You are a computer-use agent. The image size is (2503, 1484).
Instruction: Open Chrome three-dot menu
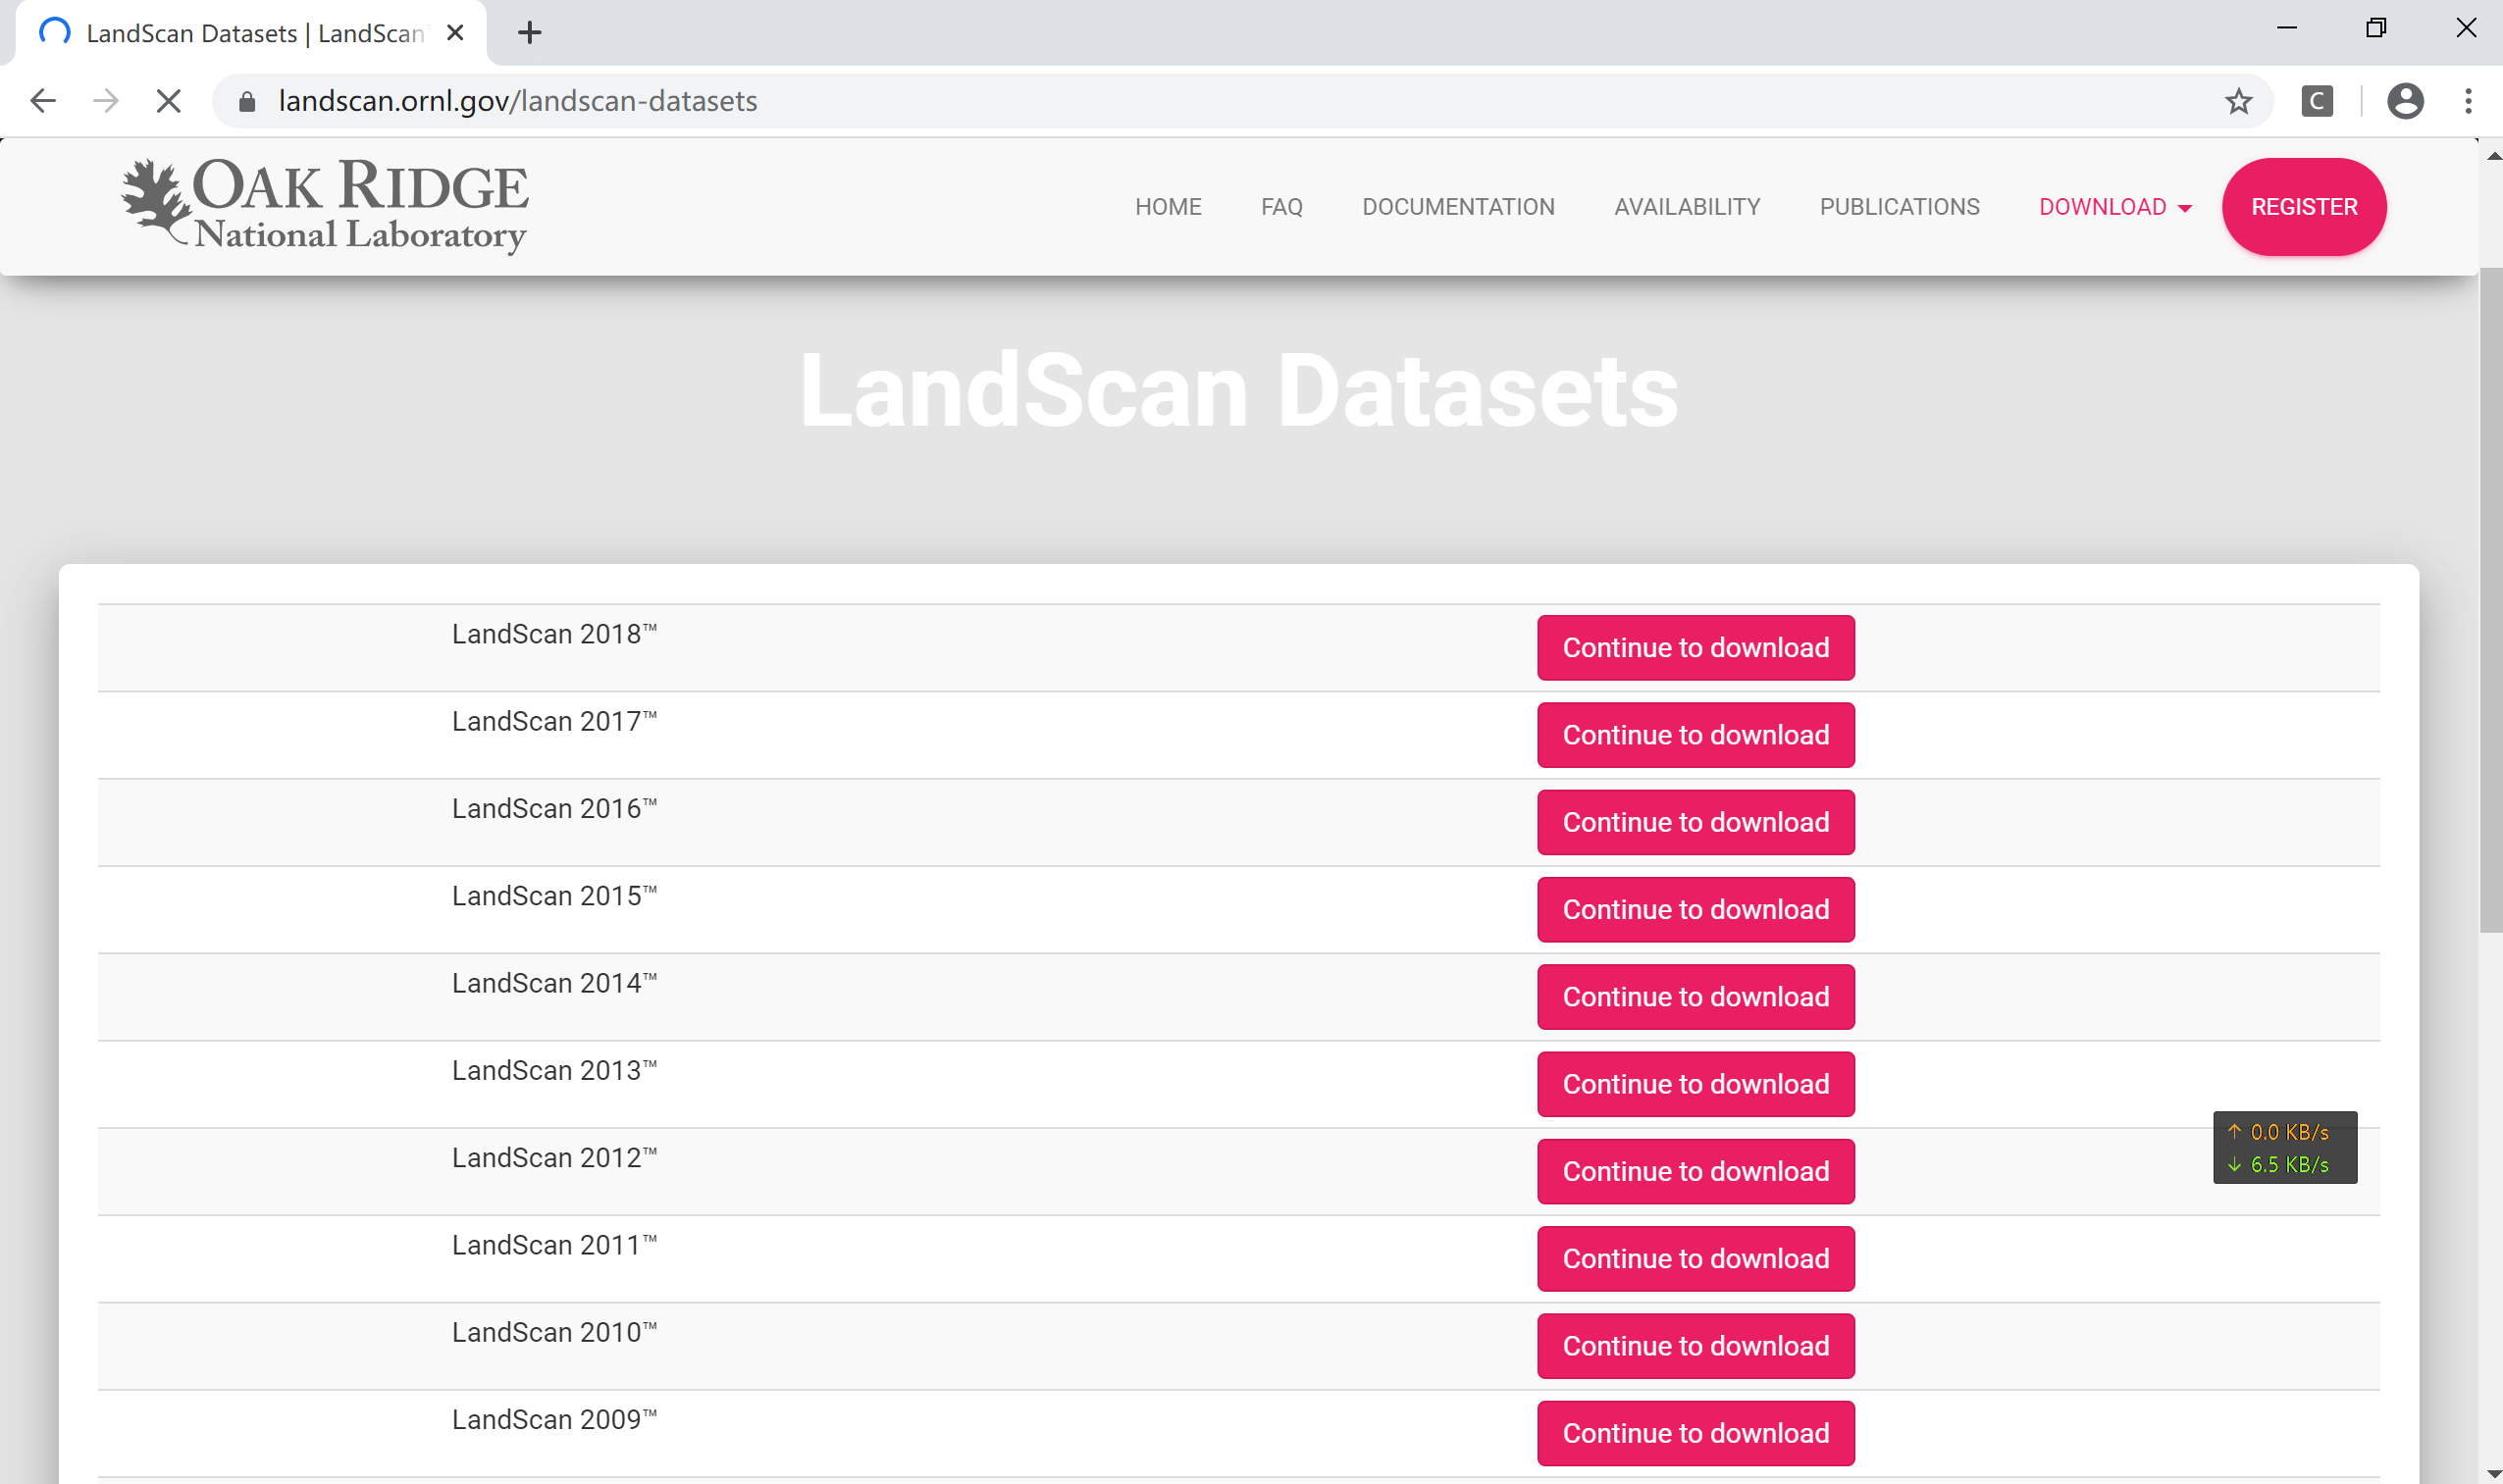2468,101
